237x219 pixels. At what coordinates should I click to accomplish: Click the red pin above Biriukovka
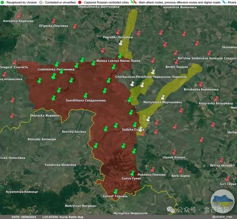click(201, 85)
